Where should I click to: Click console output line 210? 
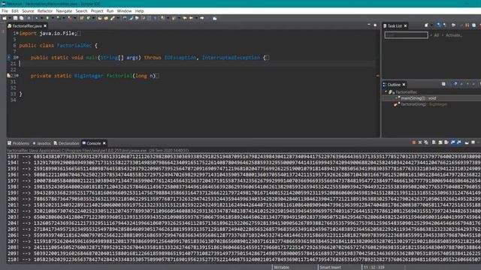click(x=244, y=259)
